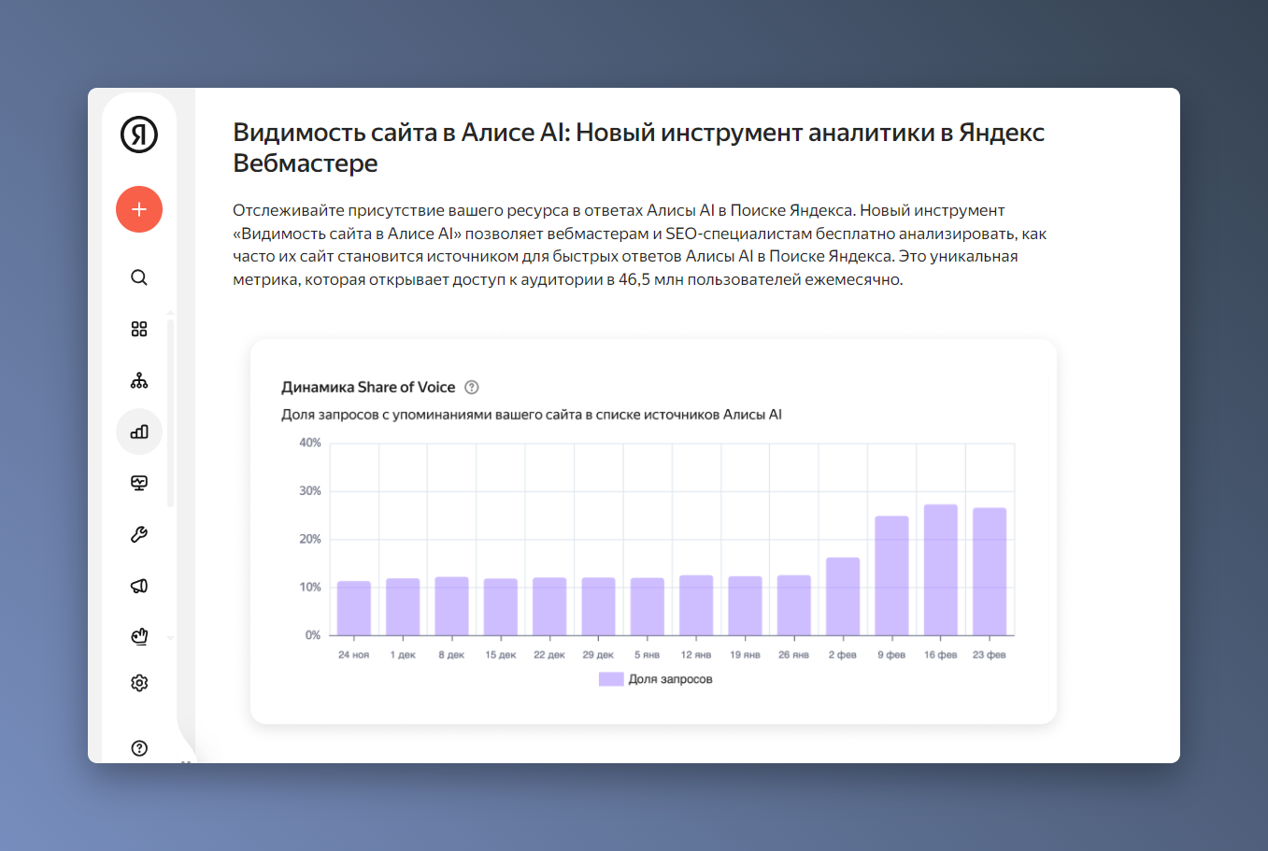Click the 24 ноя x-axis date label
The image size is (1268, 851).
click(354, 655)
